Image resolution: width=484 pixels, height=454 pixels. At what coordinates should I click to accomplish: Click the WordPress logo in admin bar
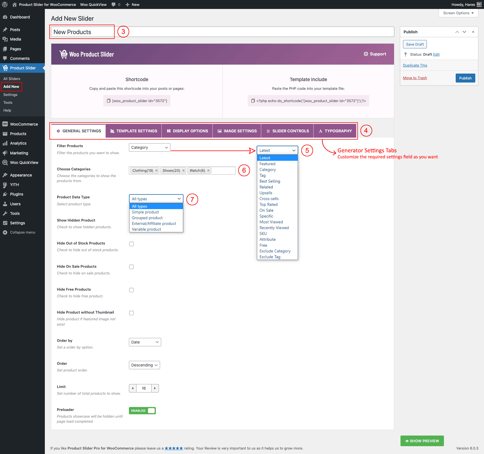[5, 4]
